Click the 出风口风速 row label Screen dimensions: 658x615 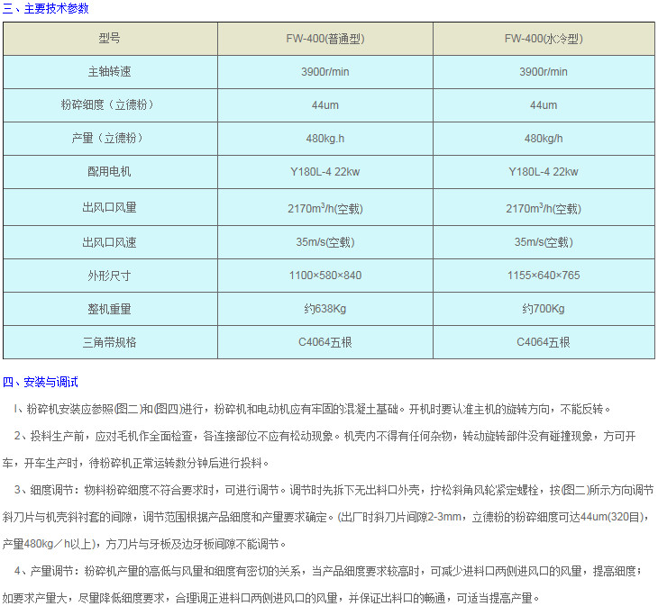[x=110, y=242]
